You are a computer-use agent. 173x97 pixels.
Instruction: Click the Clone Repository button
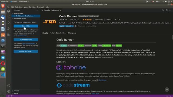[26, 40]
